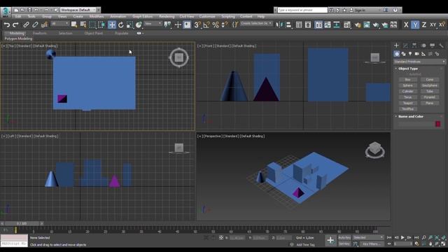Activate the Select and Rotate tool
This screenshot has height=252, width=448.
121,25
